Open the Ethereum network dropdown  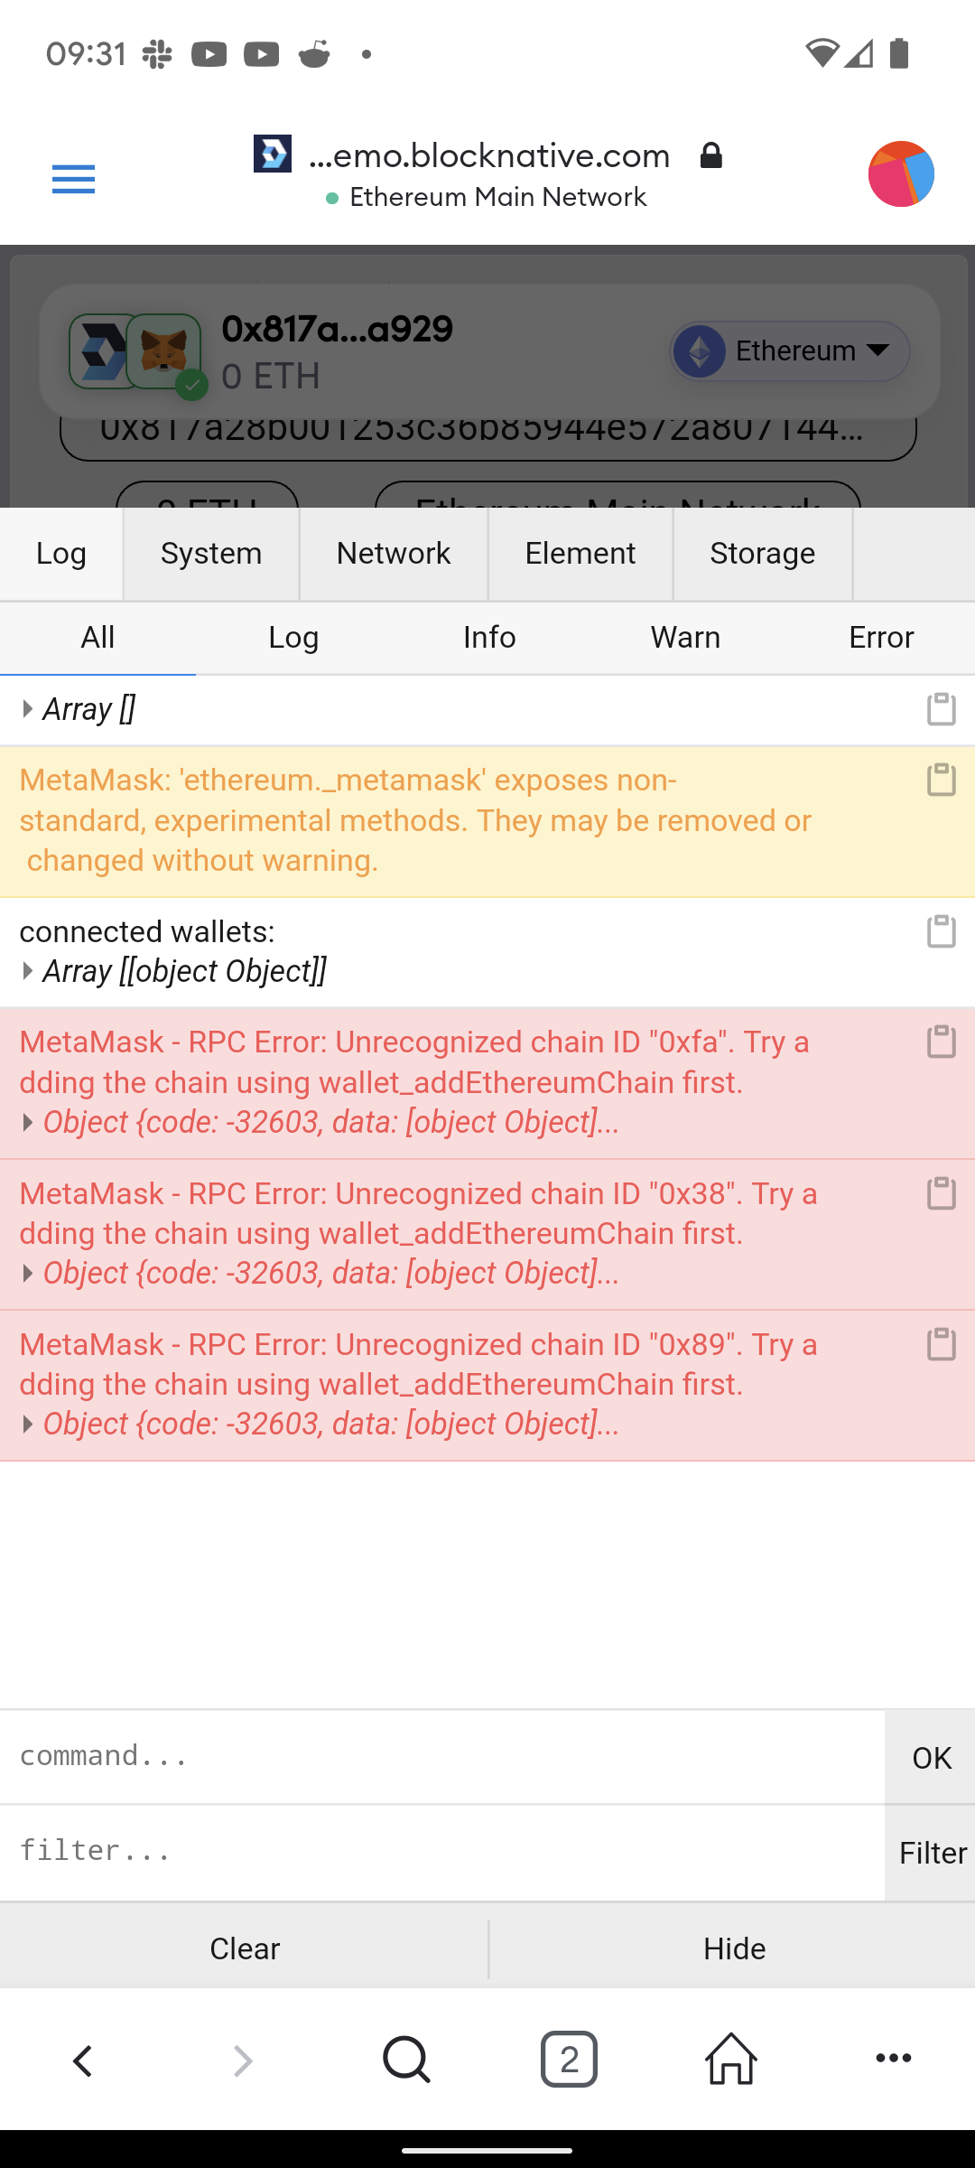[789, 350]
